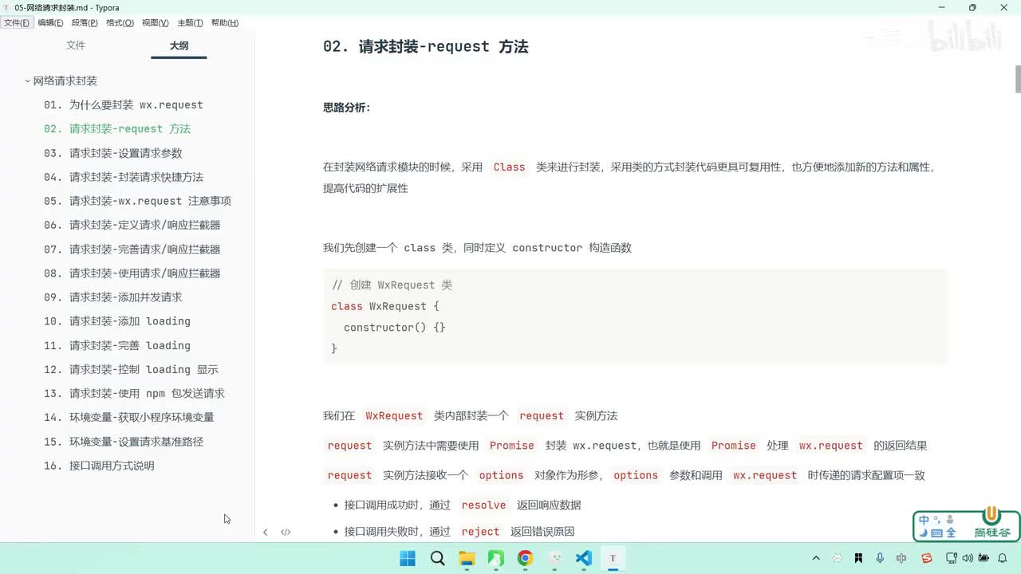Jump to 01. 为什么要封装 wx.request
Image resolution: width=1021 pixels, height=574 pixels.
[124, 104]
